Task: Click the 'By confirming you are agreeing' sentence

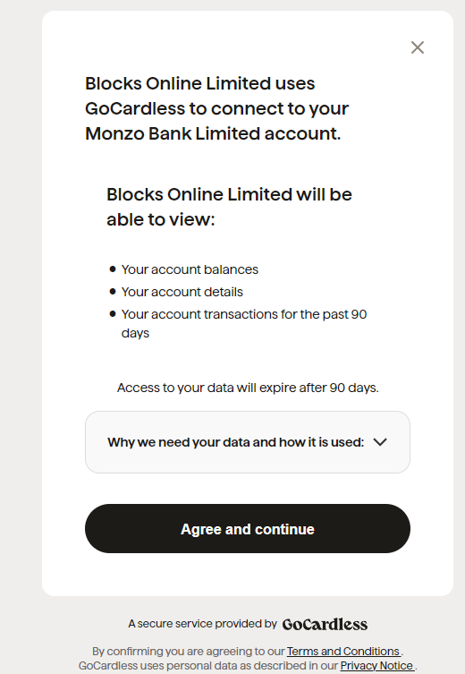Action: [248, 652]
